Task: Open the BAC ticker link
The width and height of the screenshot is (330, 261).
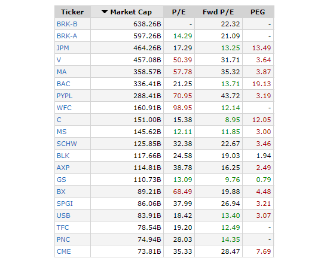Action: [63, 84]
